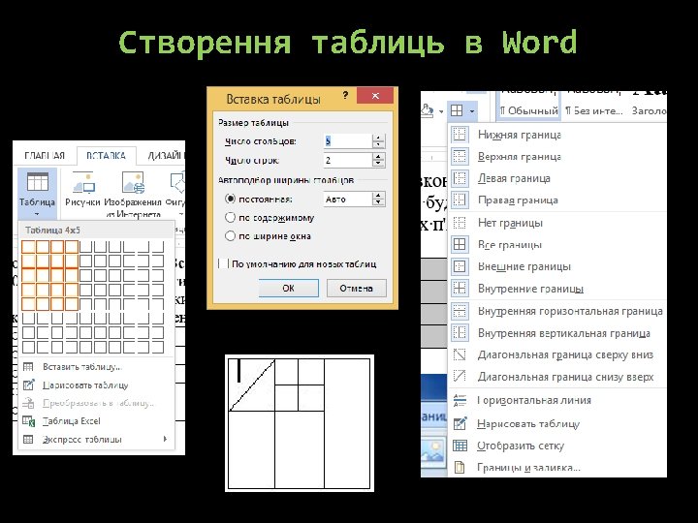Image resolution: width=698 pixels, height=523 pixels.
Task: Click the Отобразить сетку icon
Action: tap(460, 446)
